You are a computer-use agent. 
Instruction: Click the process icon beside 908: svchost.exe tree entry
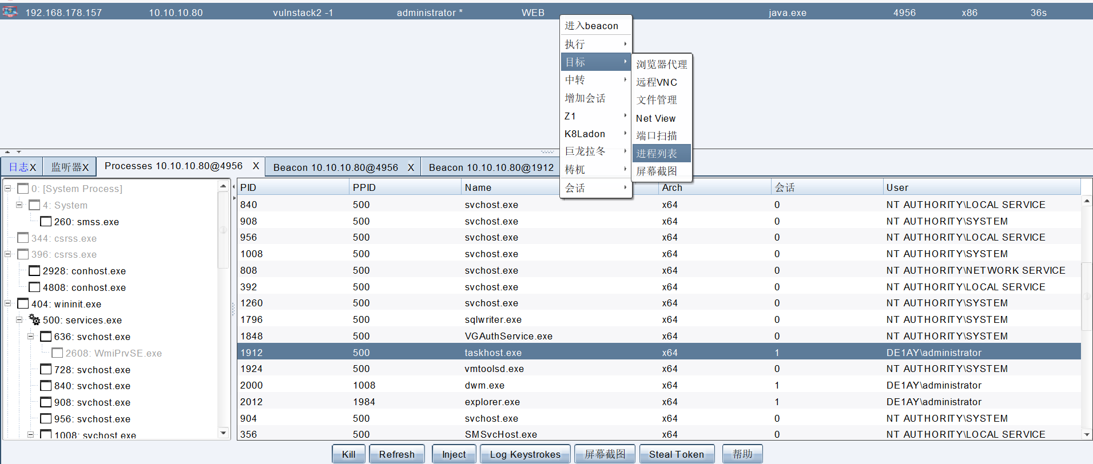46,402
